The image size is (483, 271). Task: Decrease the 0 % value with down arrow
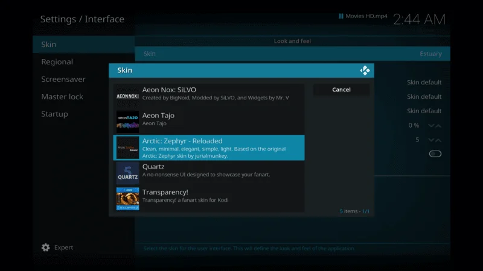coord(431,125)
